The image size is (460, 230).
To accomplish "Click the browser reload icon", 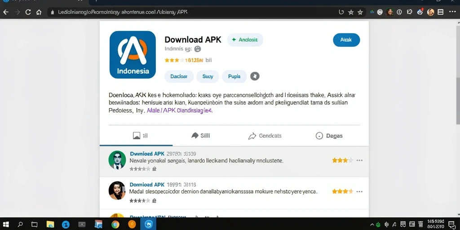I will tap(28, 12).
